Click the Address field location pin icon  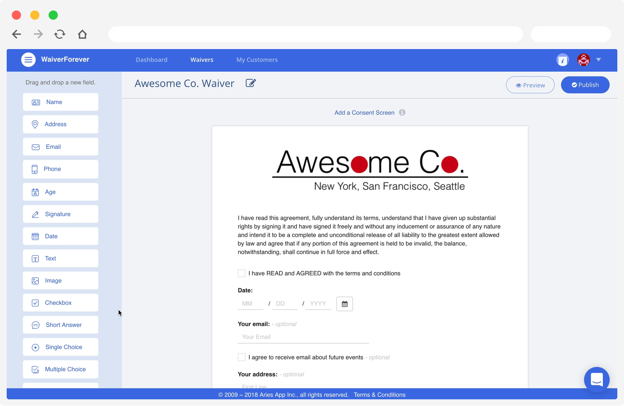35,124
